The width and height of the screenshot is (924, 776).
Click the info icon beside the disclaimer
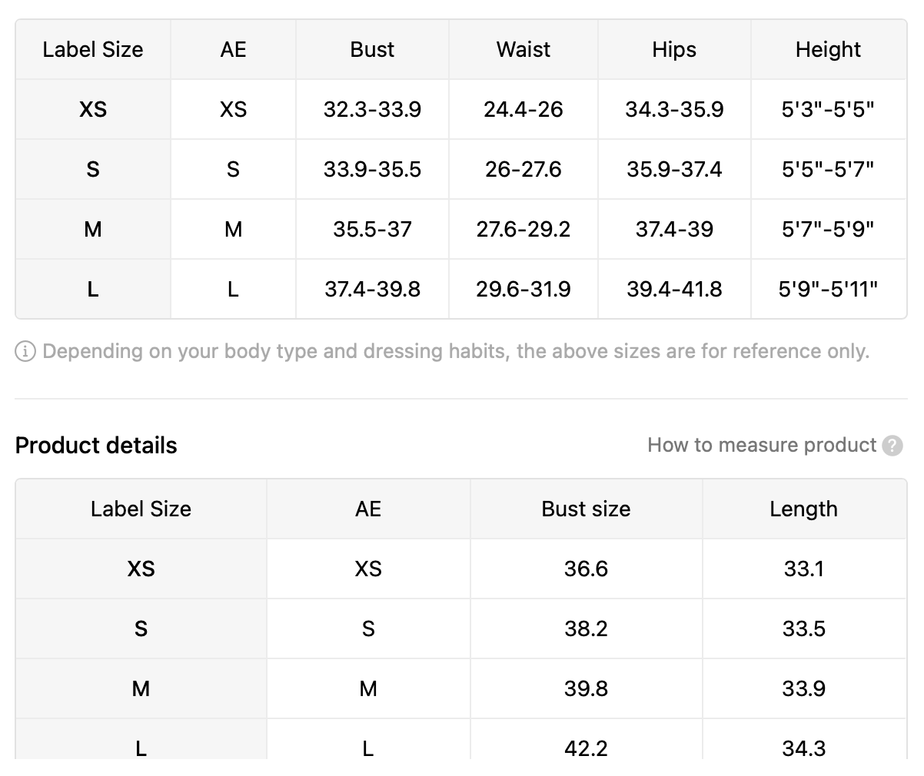pos(25,352)
